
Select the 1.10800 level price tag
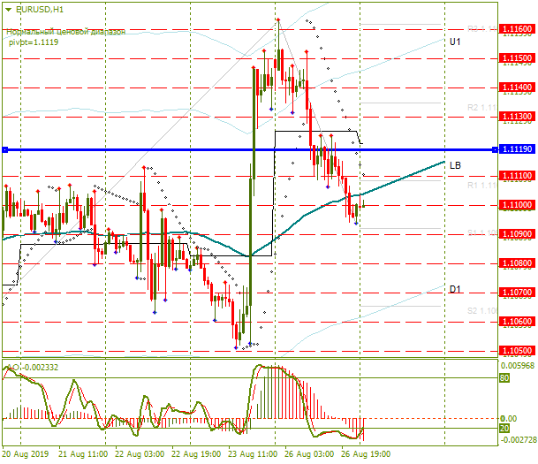point(517,263)
